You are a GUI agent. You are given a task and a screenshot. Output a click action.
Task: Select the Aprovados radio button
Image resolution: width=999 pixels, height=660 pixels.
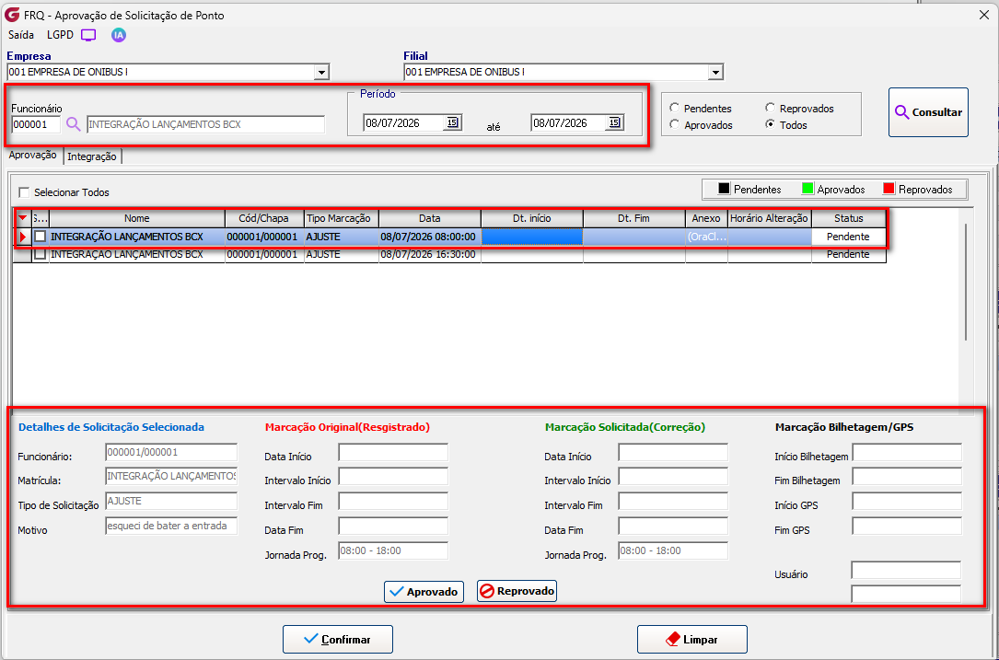point(674,125)
